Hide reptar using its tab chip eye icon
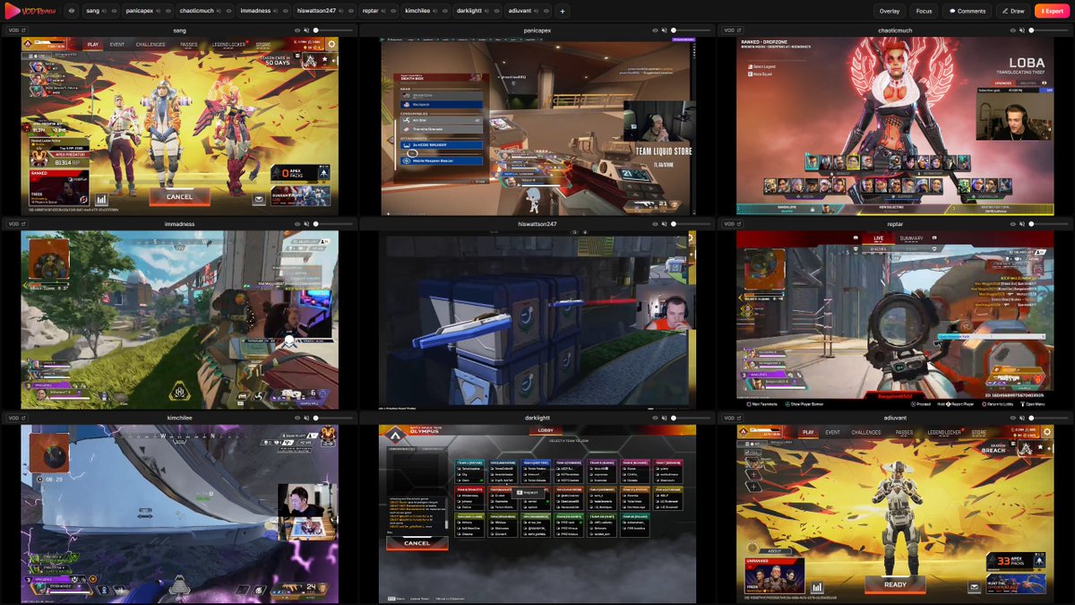 pyautogui.click(x=394, y=11)
